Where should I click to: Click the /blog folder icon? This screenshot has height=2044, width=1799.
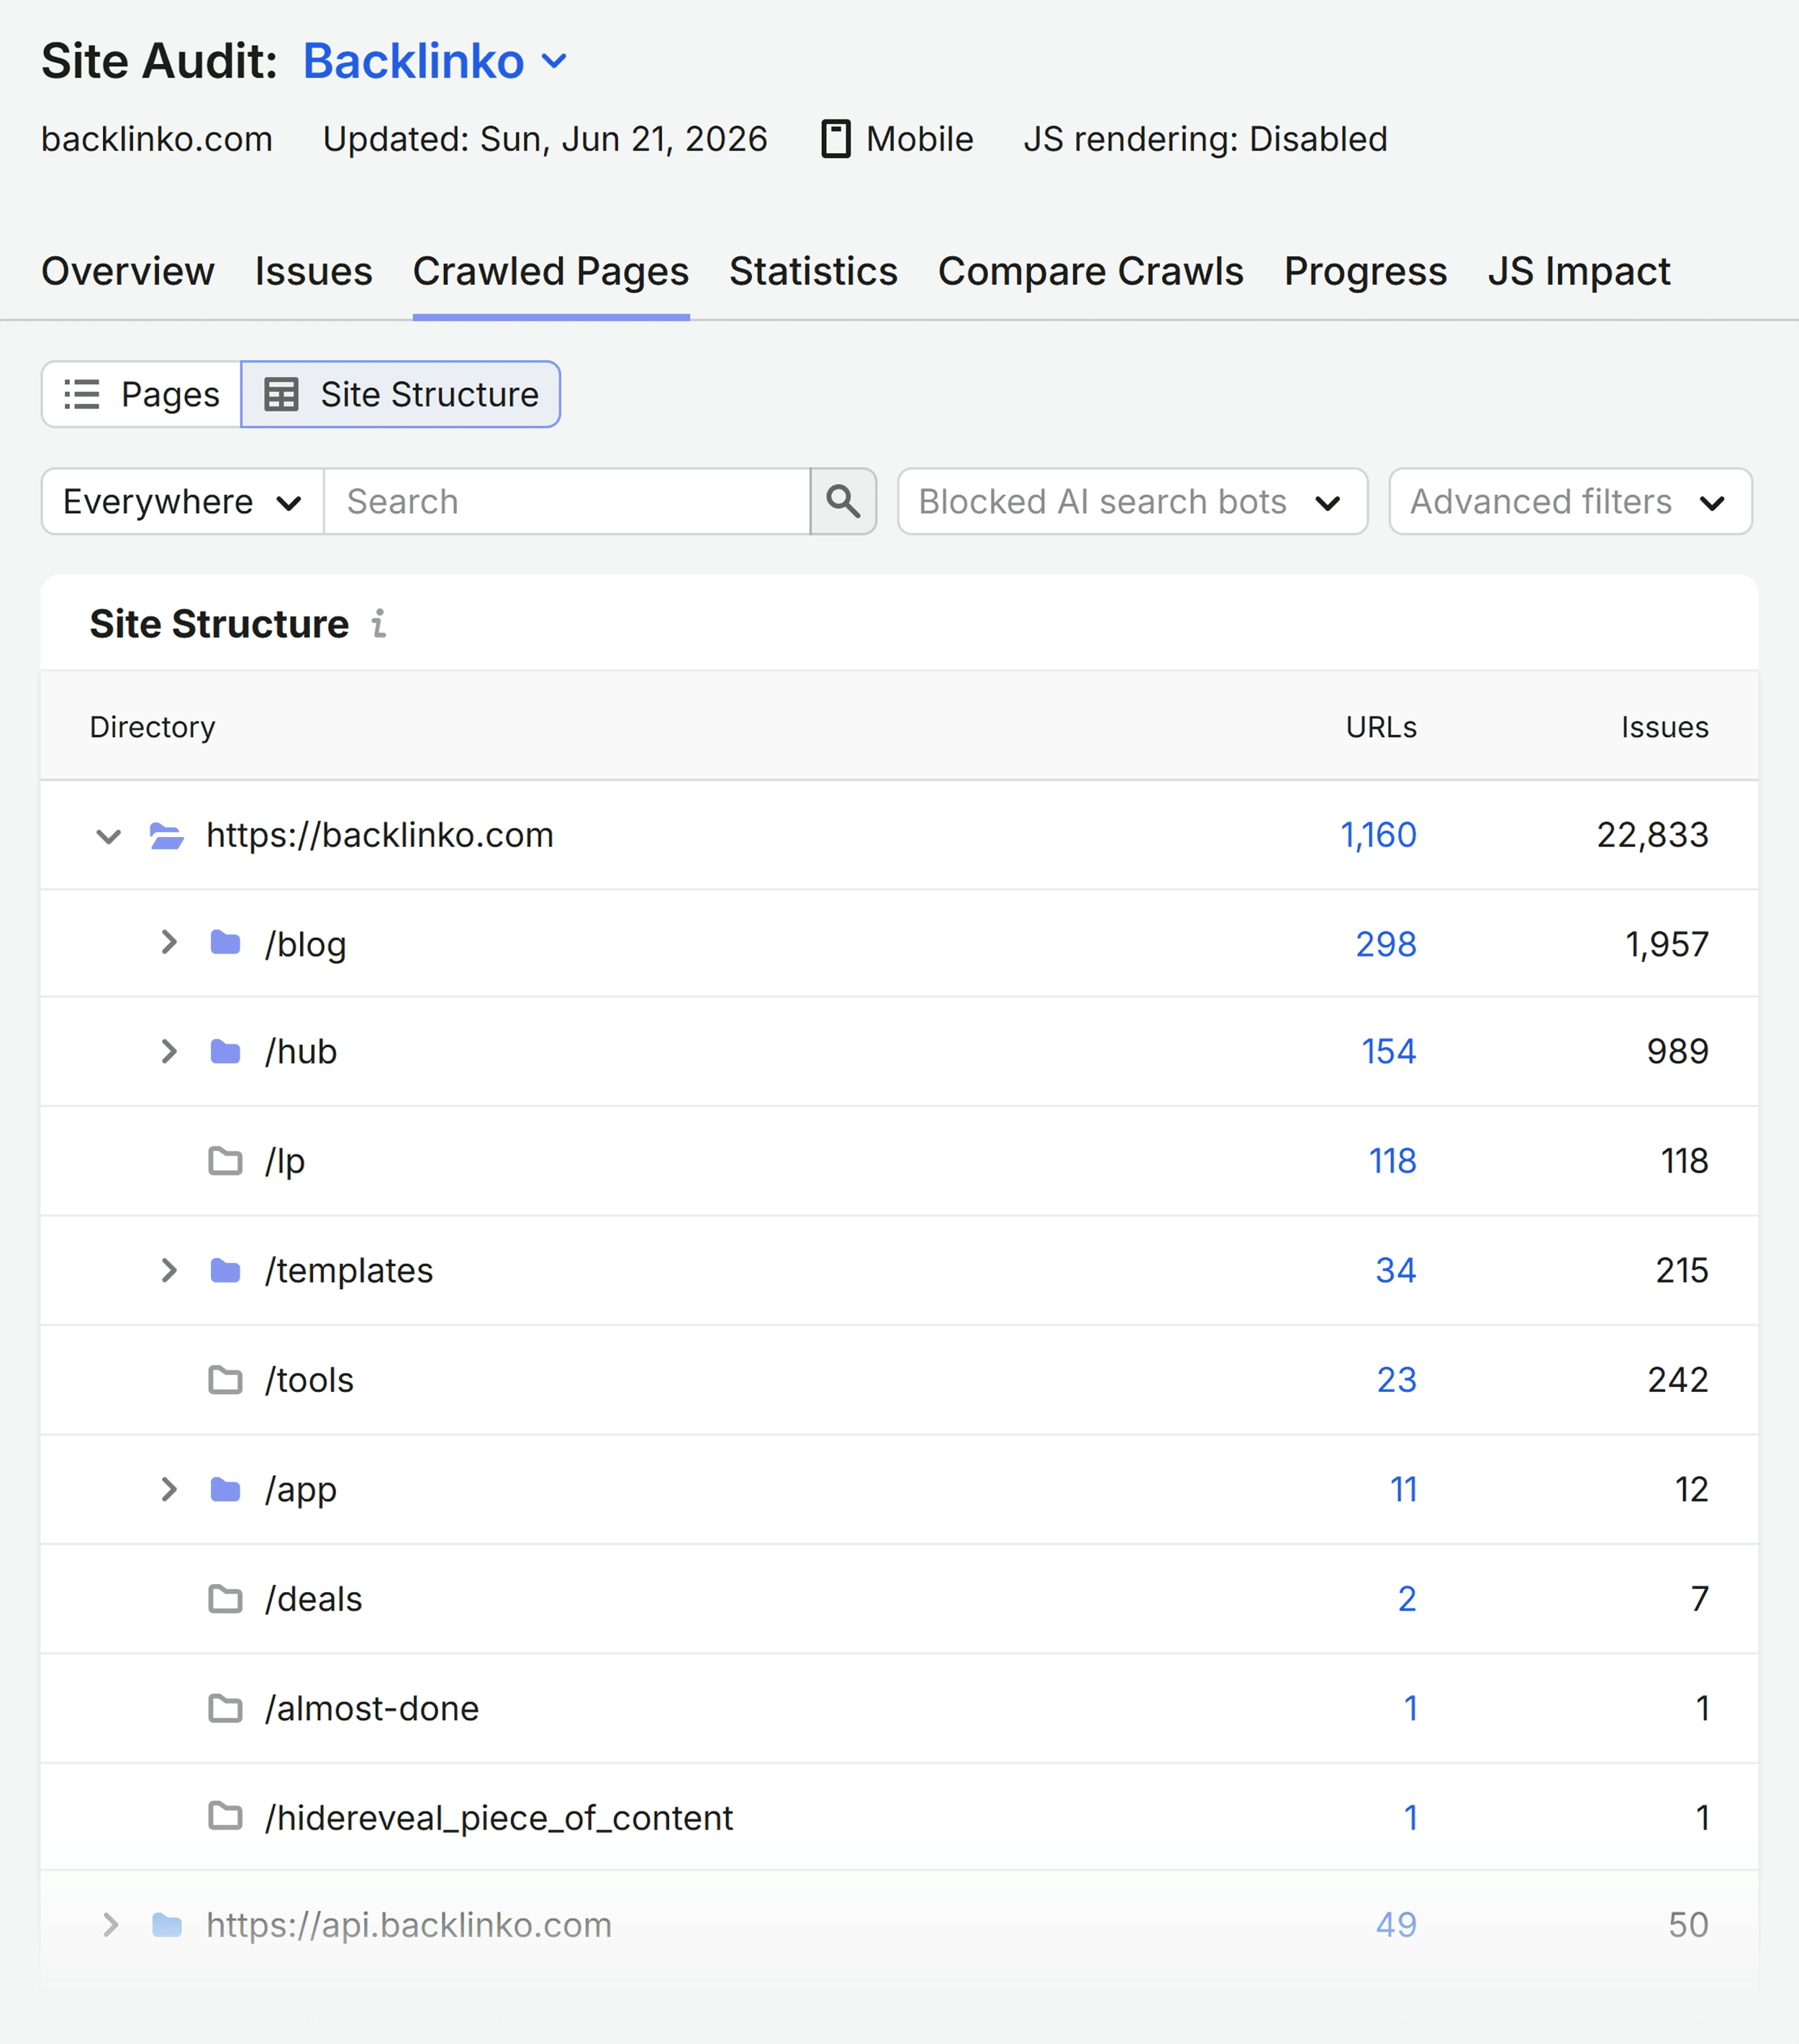pos(225,942)
